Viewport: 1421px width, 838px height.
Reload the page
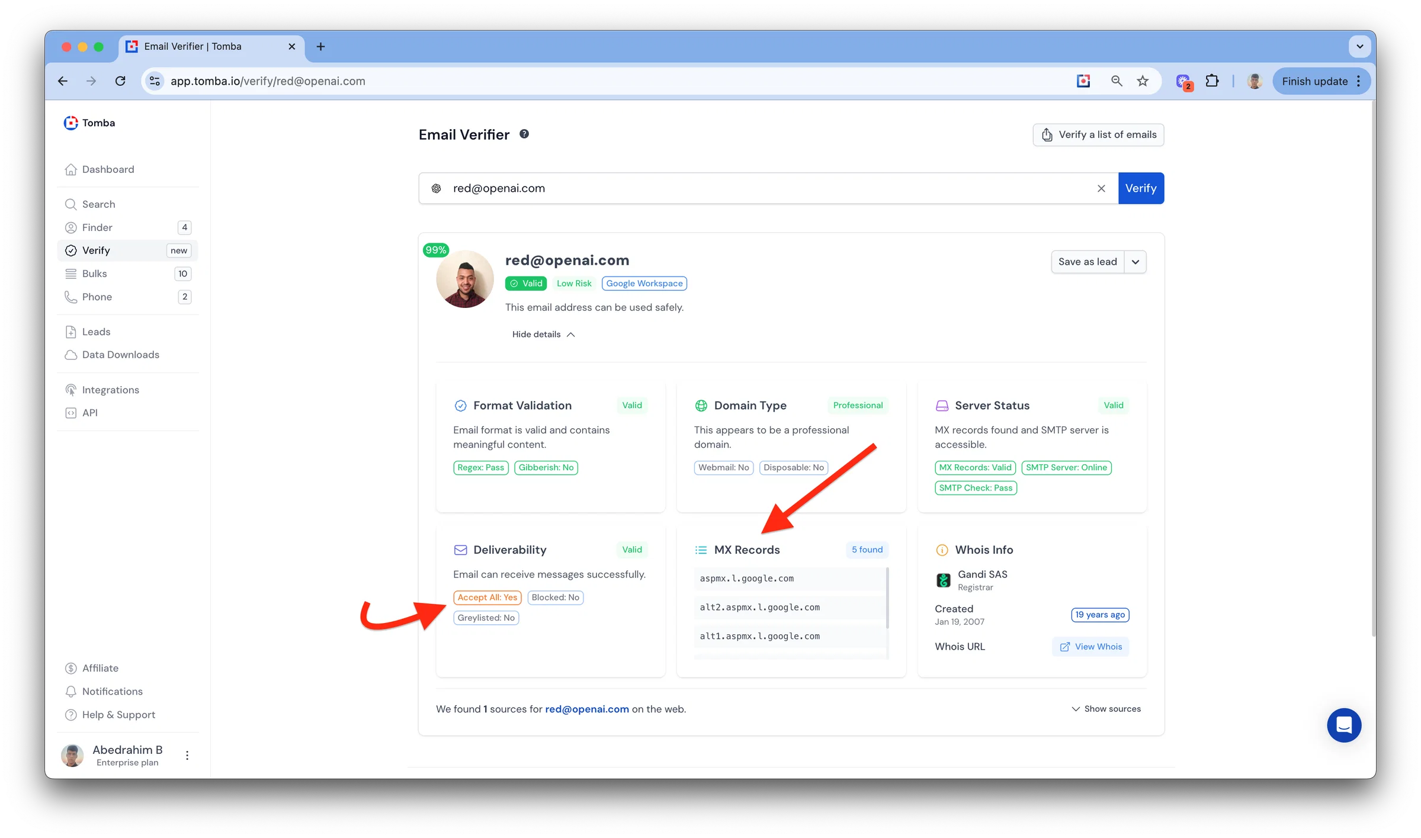click(120, 81)
